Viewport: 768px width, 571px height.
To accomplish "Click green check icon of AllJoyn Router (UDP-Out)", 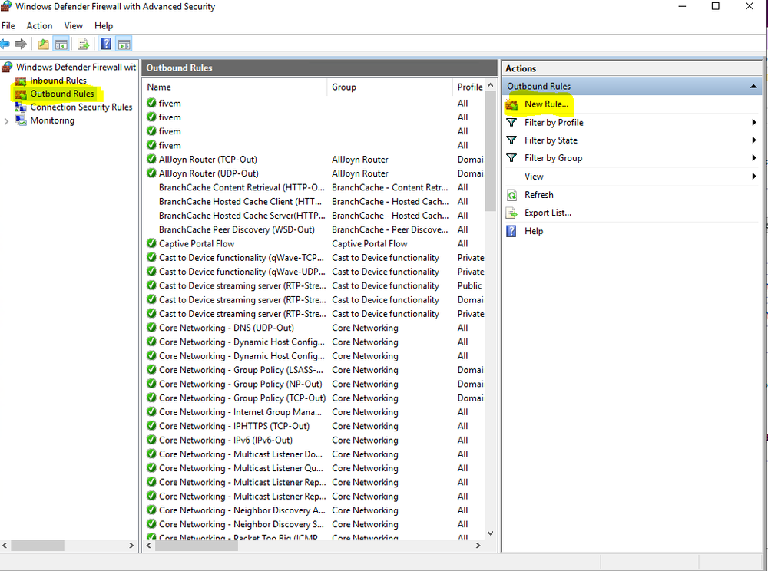I will pyautogui.click(x=151, y=173).
